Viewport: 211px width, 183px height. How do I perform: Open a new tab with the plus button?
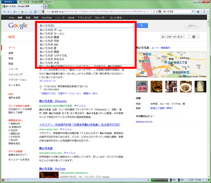click(x=46, y=6)
